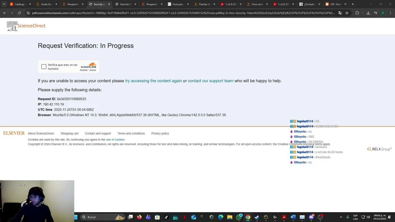This screenshot has height=222, width=395.
Task: Open Chrome downloads
Action: [x=368, y=13]
